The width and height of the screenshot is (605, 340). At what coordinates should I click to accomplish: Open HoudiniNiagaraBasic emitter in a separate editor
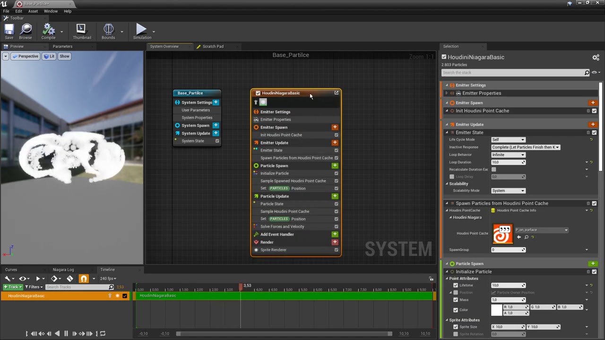pyautogui.click(x=337, y=93)
